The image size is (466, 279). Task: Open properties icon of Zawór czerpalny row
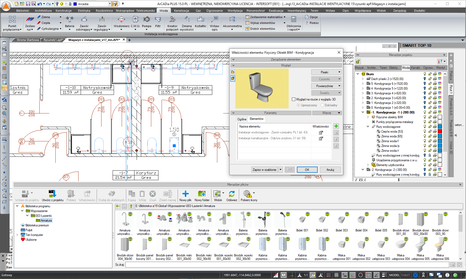point(321,132)
